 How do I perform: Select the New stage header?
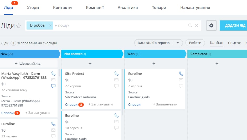30,54
